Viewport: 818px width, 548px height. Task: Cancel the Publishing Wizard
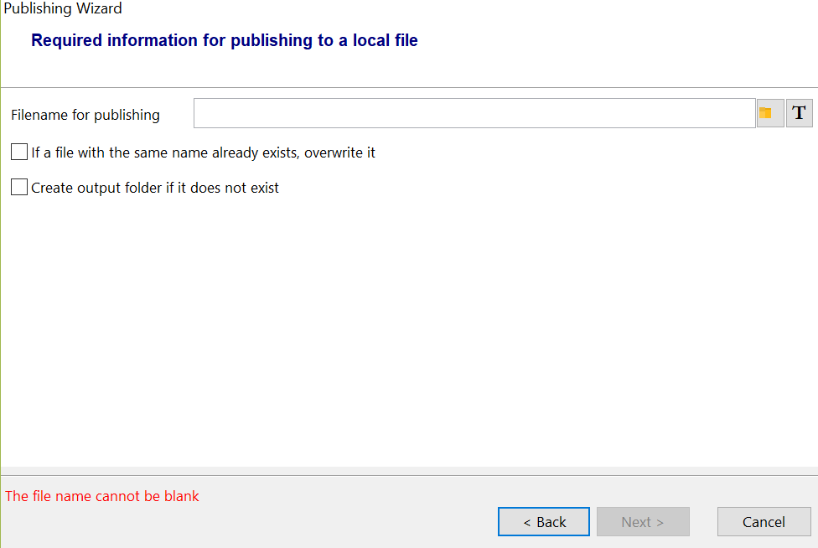(764, 521)
